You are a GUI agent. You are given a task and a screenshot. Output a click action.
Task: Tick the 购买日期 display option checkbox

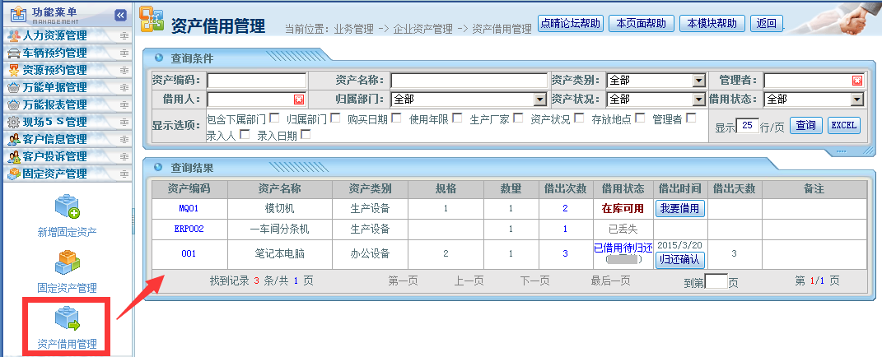click(396, 118)
